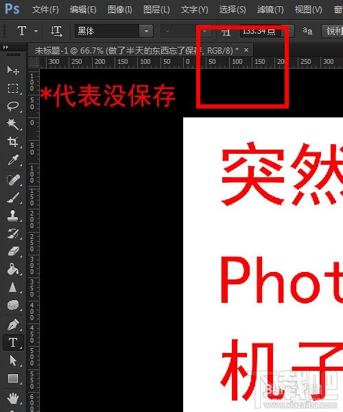Select the Pen tool
Screen dimensions: 343x412
pyautogui.click(x=13, y=325)
